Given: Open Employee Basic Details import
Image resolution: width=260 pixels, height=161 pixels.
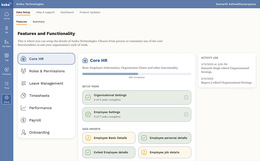Looking at the screenshot, I should (x=109, y=138).
